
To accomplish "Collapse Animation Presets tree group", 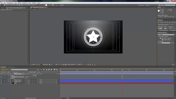I will coord(158,37).
